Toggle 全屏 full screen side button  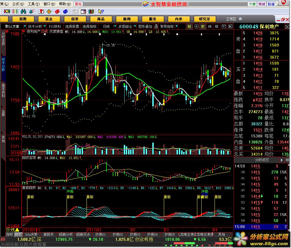[3, 113]
